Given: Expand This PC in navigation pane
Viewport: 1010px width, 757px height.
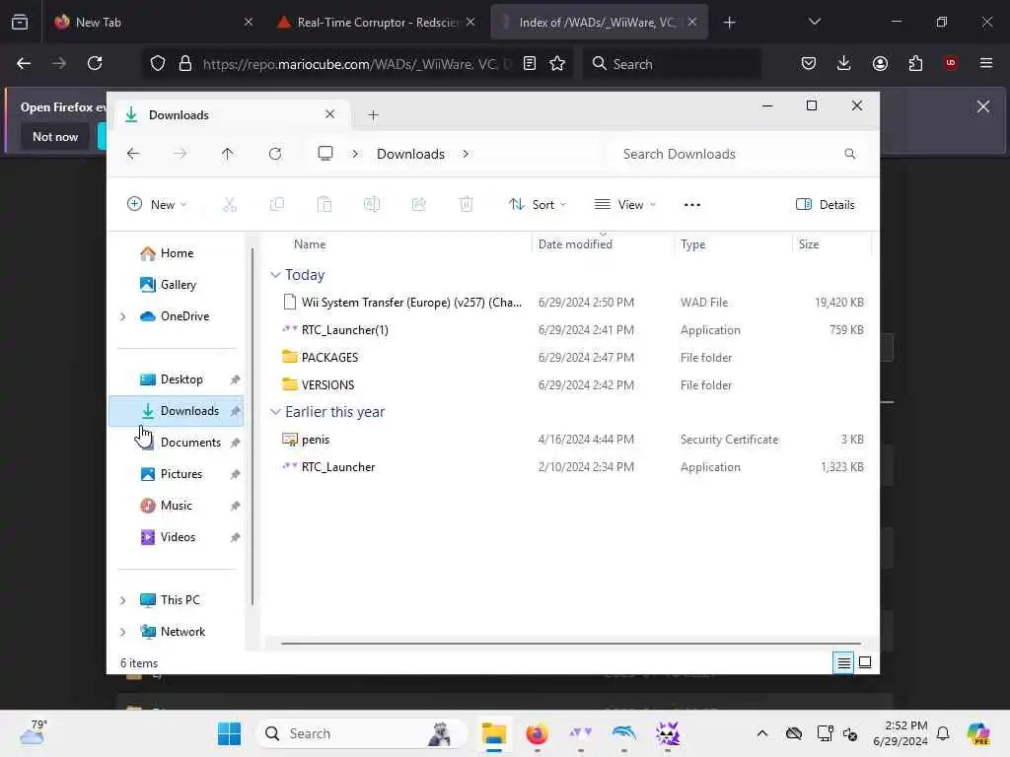Looking at the screenshot, I should (123, 600).
